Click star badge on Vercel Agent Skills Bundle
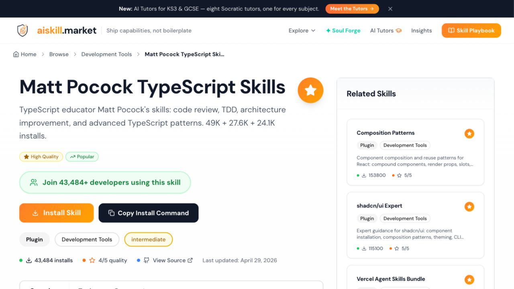 (469, 280)
